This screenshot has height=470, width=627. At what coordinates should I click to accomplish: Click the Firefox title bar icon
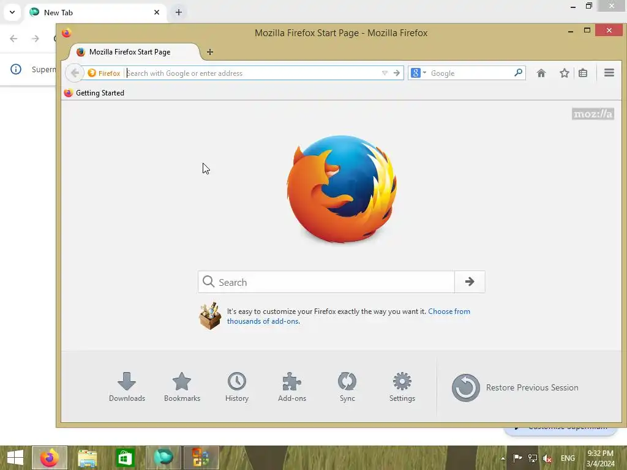[66, 33]
